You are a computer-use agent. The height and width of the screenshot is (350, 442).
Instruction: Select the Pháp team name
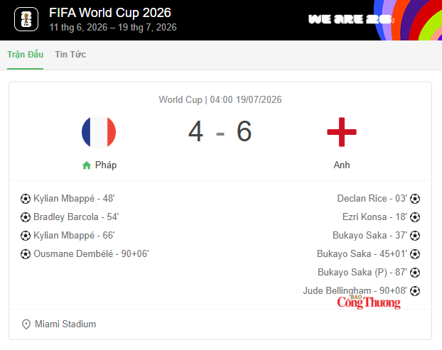106,165
